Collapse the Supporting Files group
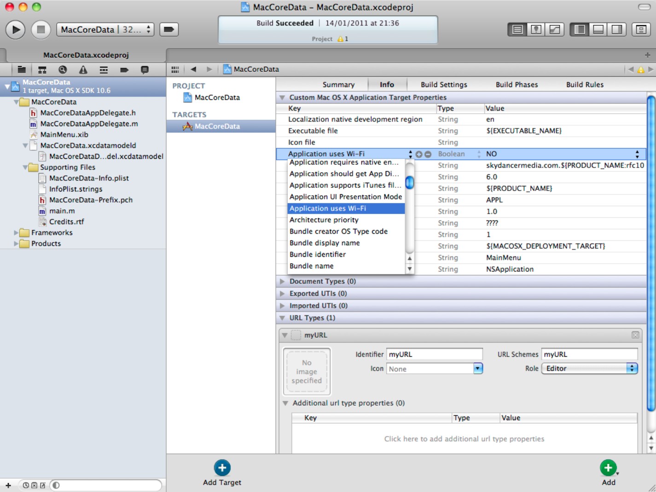The height and width of the screenshot is (492, 656). (x=25, y=168)
